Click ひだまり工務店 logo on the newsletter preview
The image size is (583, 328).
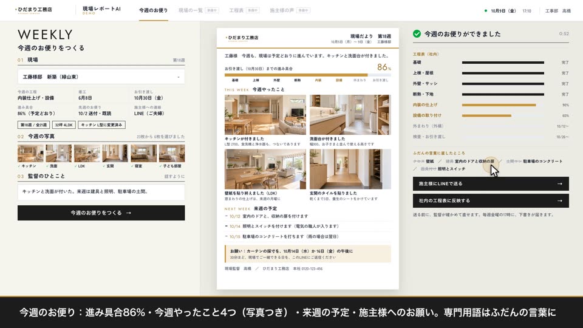[242, 38]
